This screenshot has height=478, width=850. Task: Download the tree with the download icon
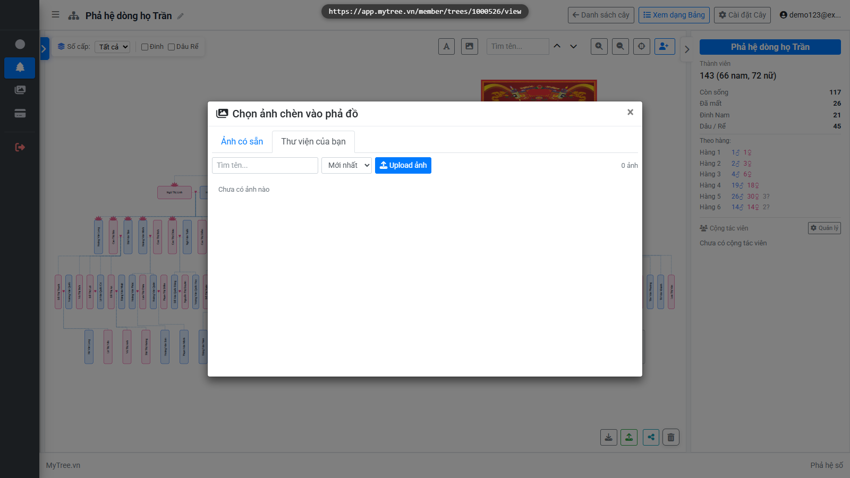(609, 437)
